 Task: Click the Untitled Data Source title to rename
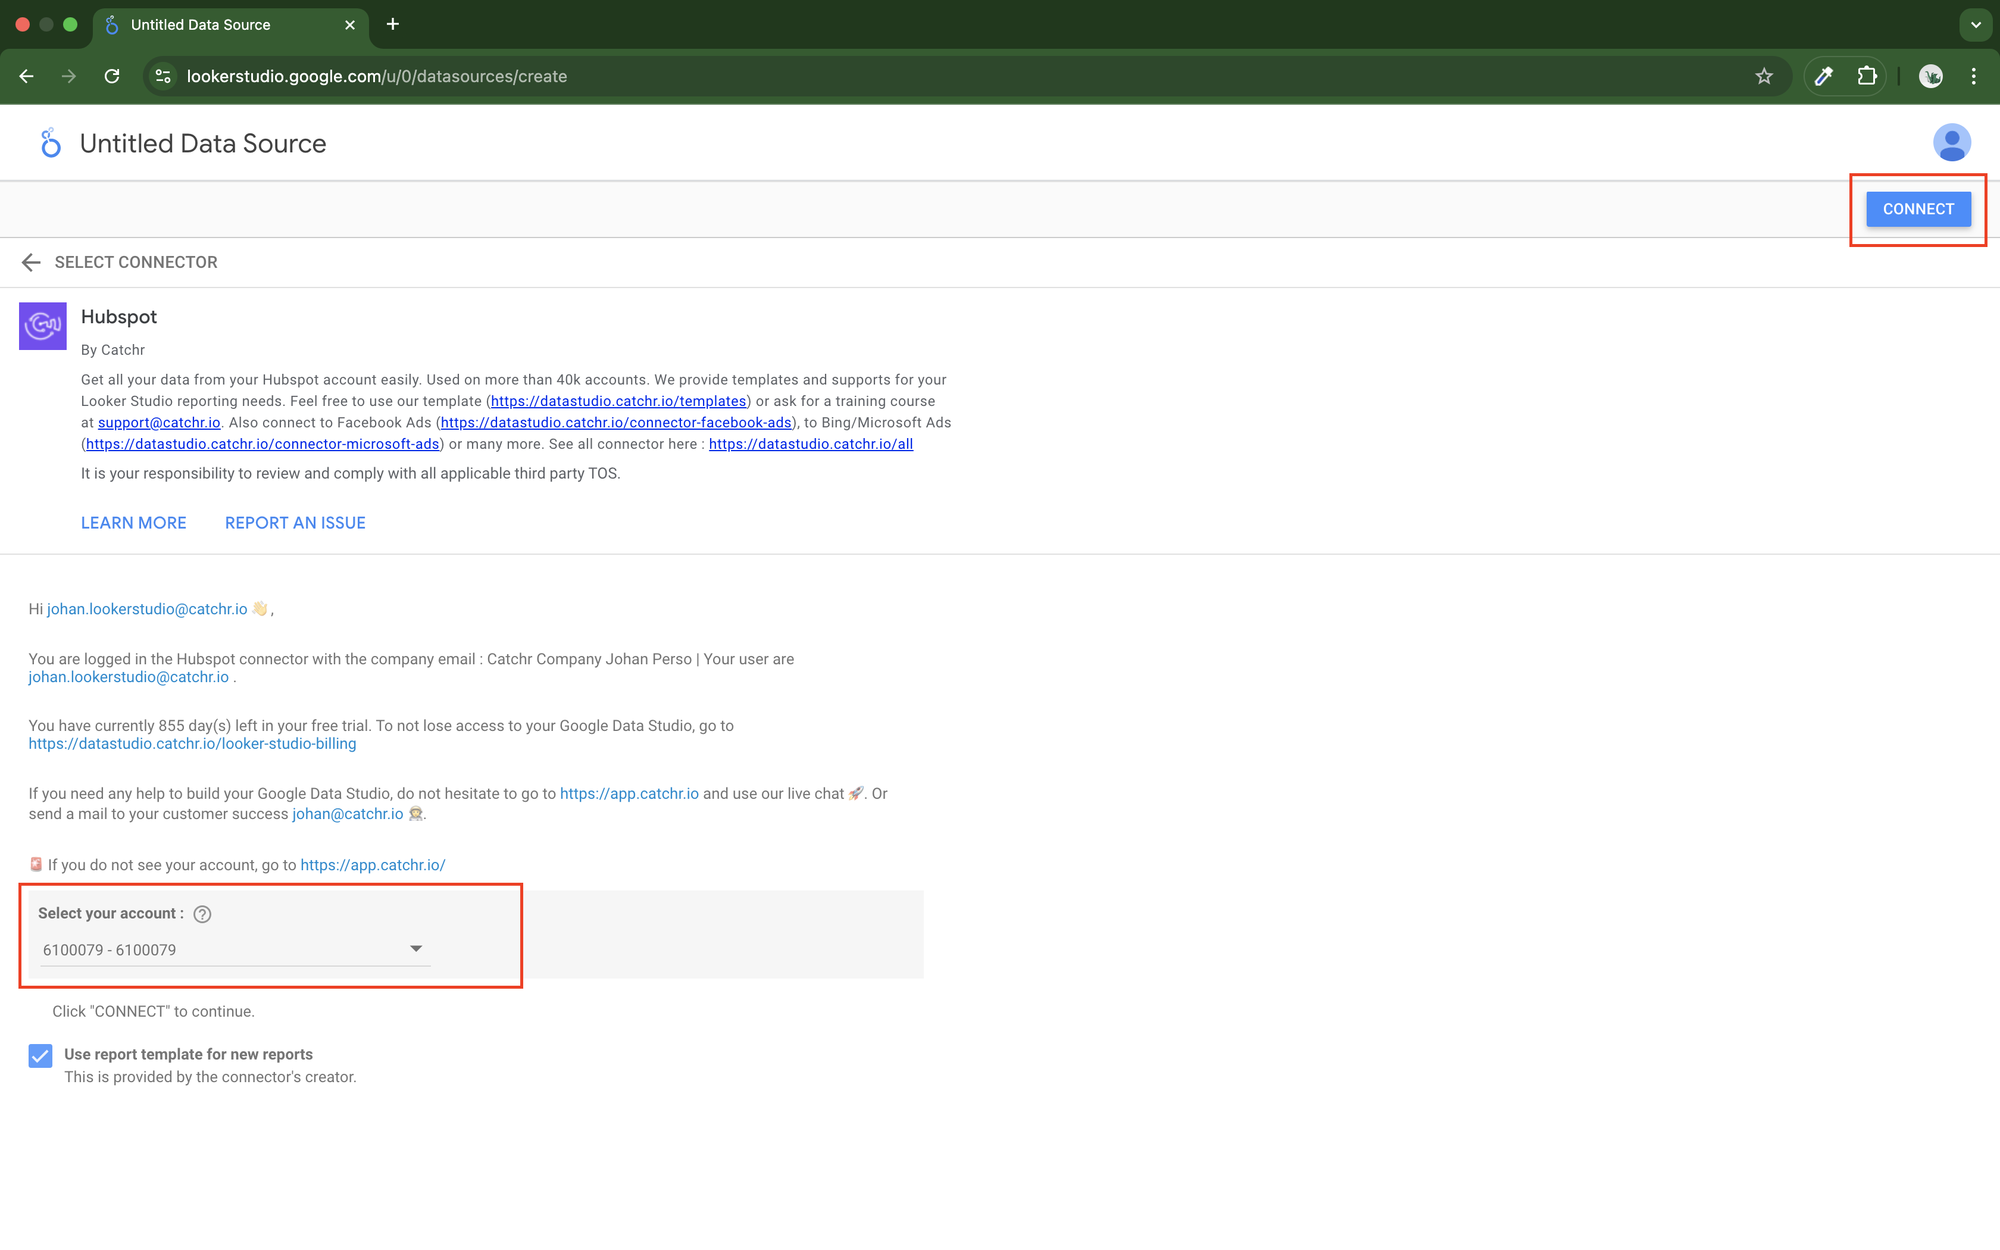click(204, 144)
